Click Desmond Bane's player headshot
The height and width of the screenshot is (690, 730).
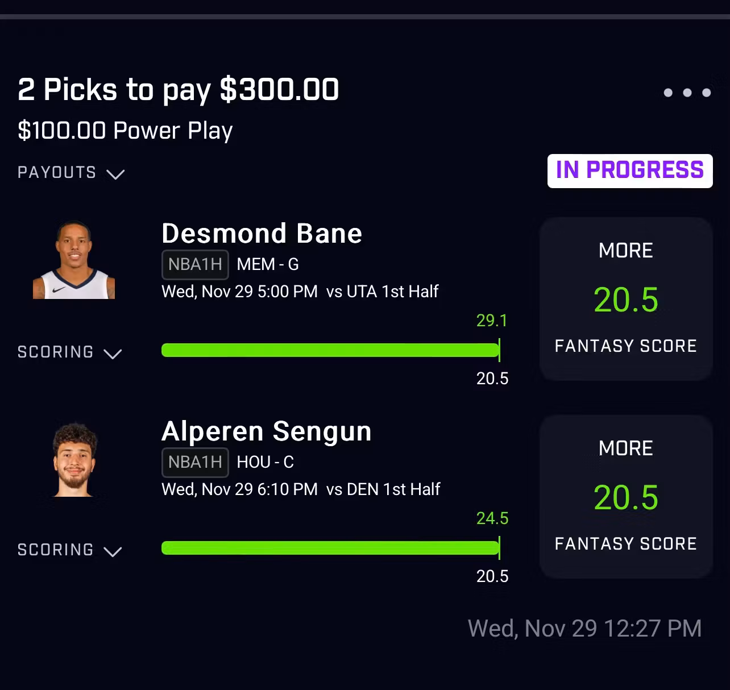74,260
